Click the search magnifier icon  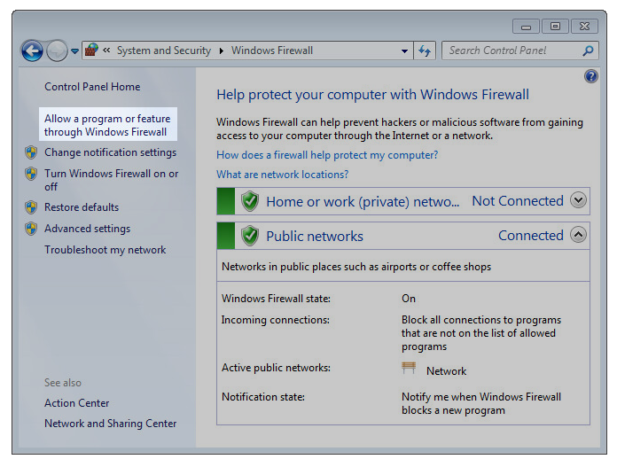588,51
